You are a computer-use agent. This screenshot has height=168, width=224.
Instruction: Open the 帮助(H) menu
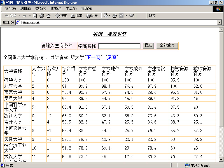tap(87, 9)
